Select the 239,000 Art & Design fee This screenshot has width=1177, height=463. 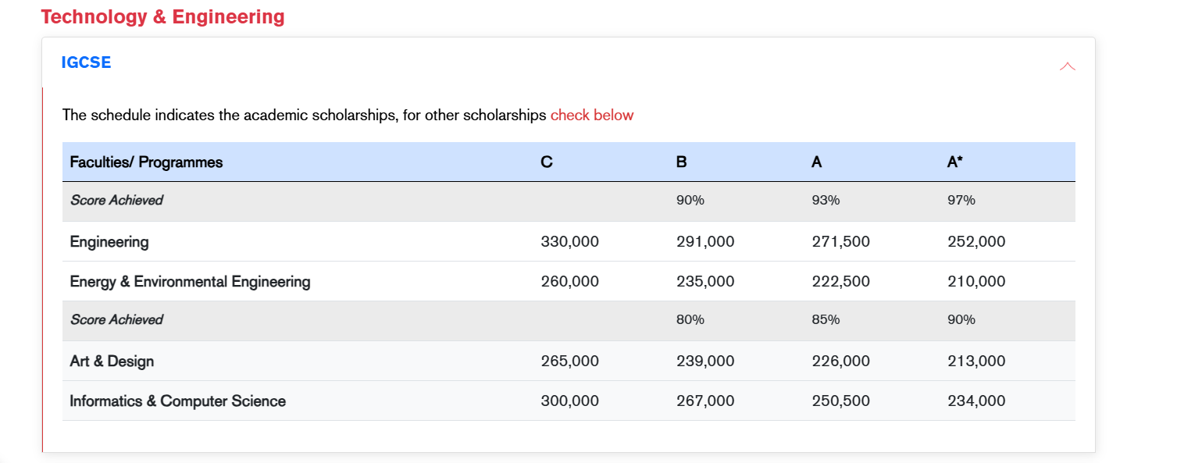[x=705, y=361]
